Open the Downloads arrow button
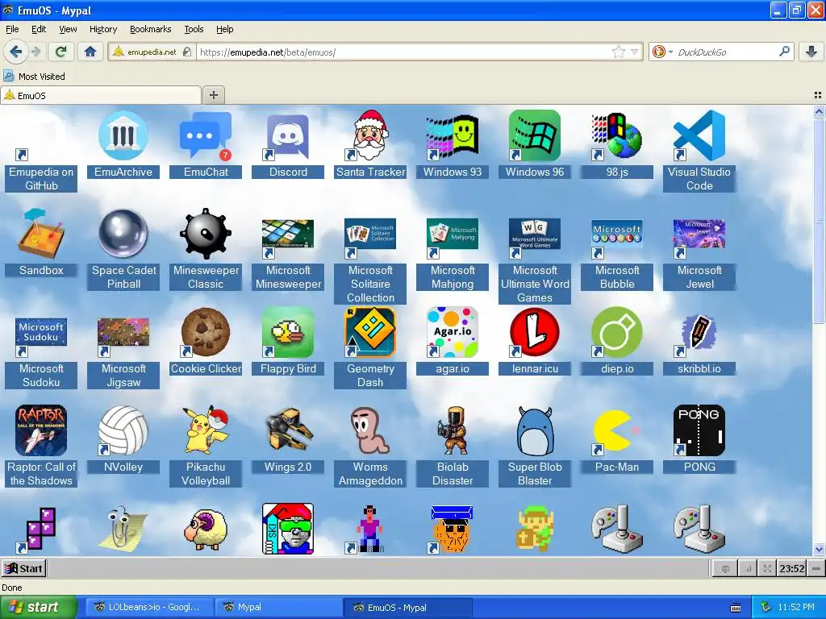Image resolution: width=826 pixels, height=619 pixels. click(811, 52)
